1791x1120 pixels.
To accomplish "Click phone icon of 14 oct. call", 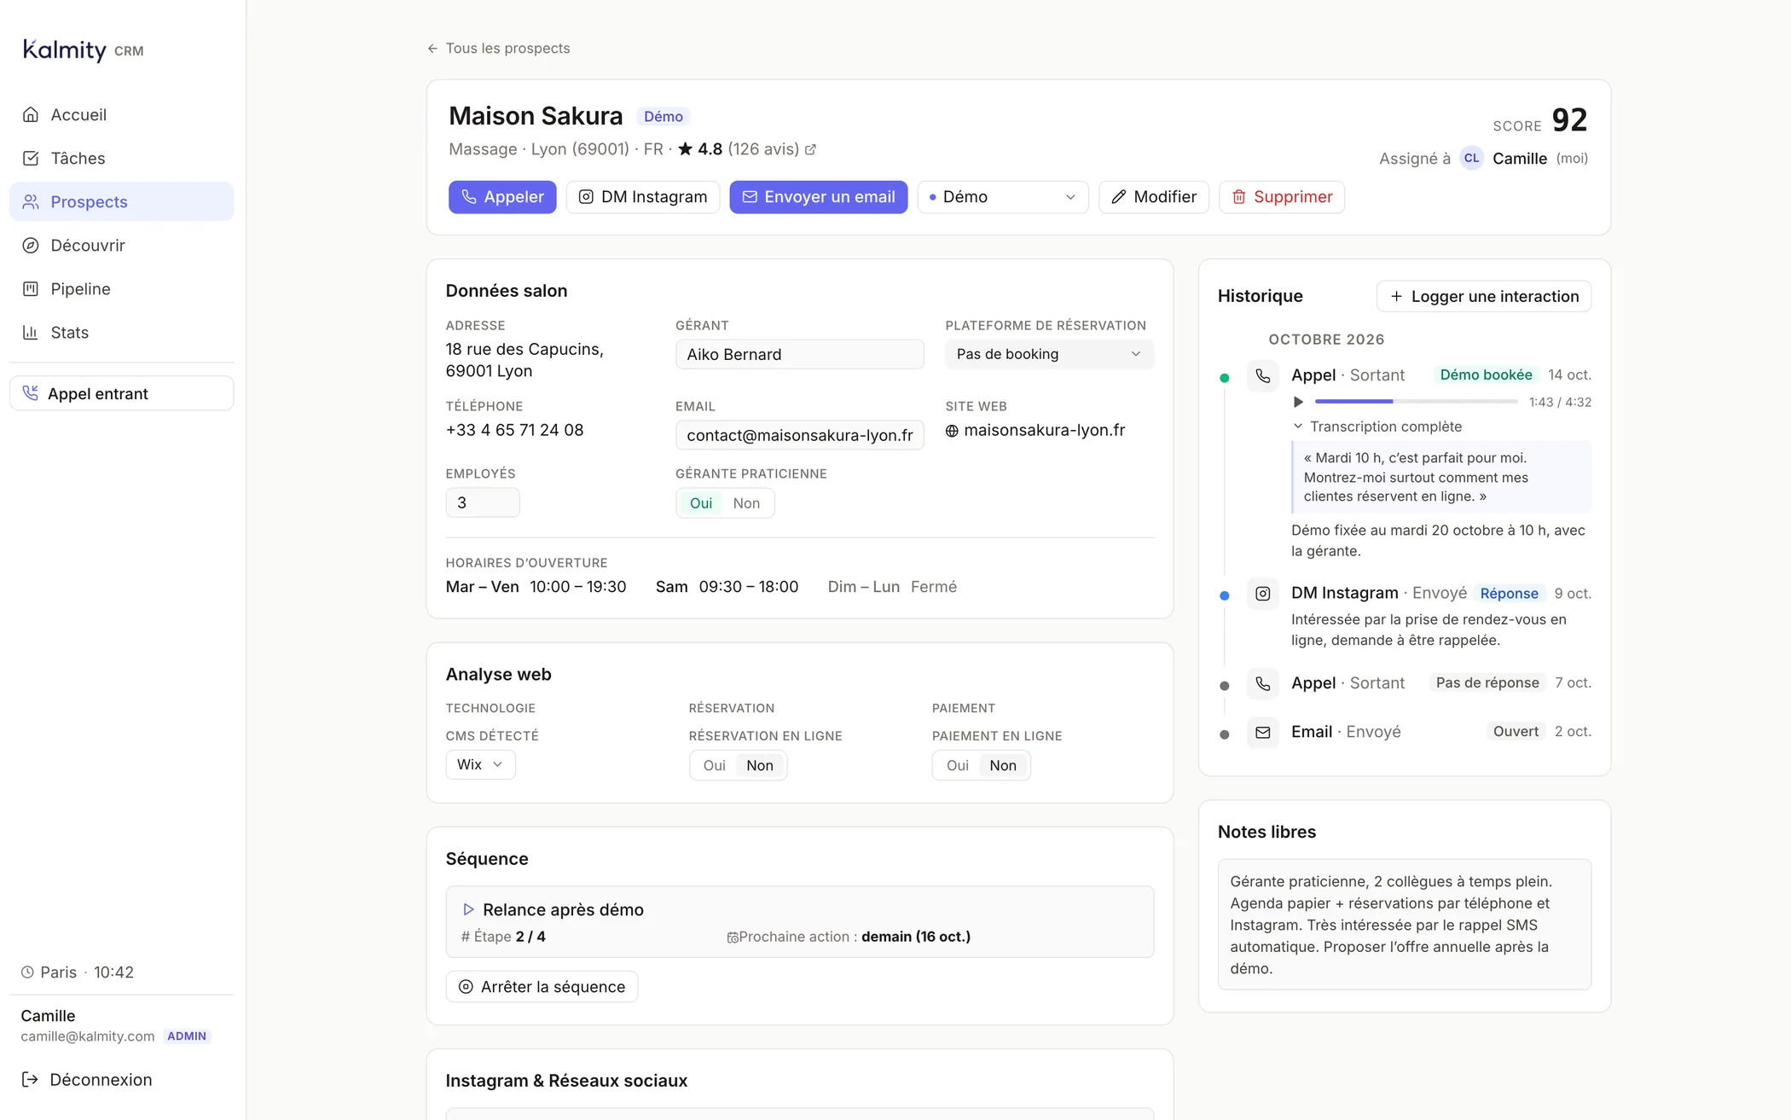I will pyautogui.click(x=1263, y=376).
